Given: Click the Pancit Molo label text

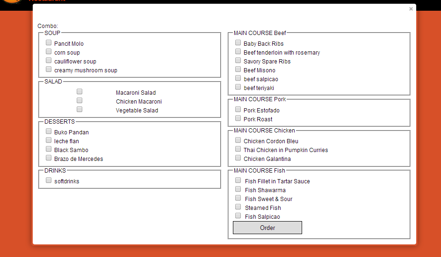Looking at the screenshot, I should point(69,44).
